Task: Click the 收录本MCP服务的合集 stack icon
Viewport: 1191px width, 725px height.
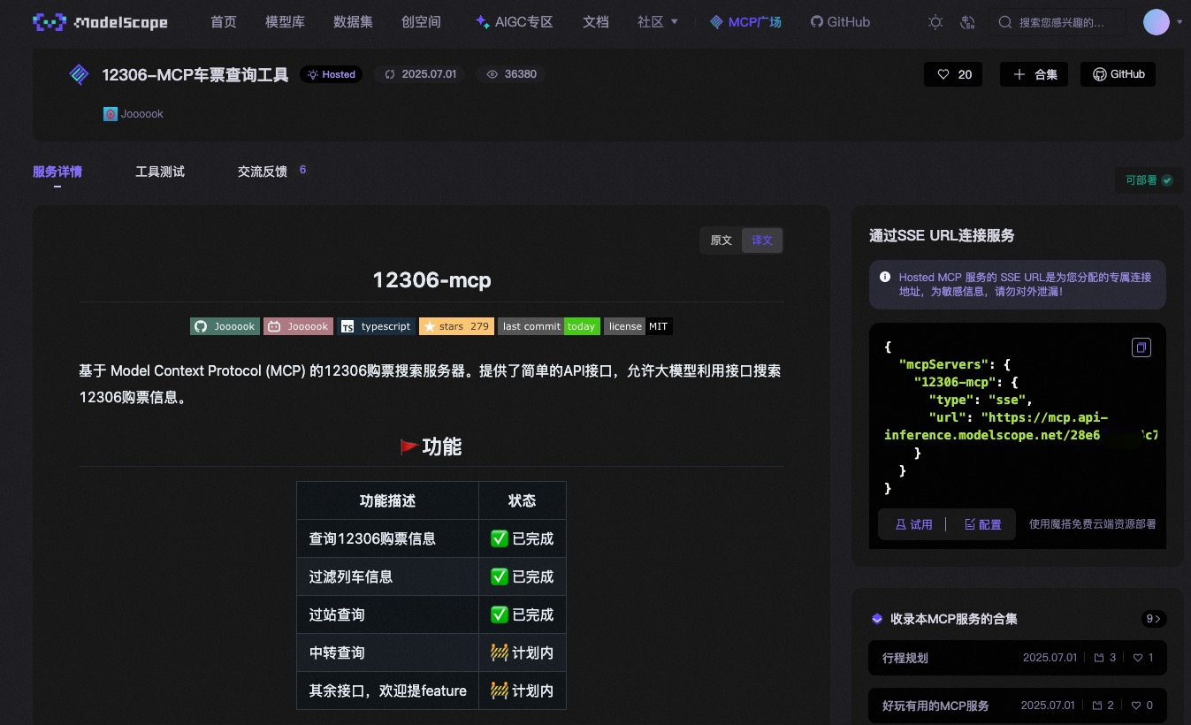Action: (x=877, y=619)
